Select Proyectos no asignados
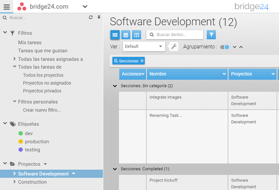The image size is (279, 190). click(x=47, y=83)
